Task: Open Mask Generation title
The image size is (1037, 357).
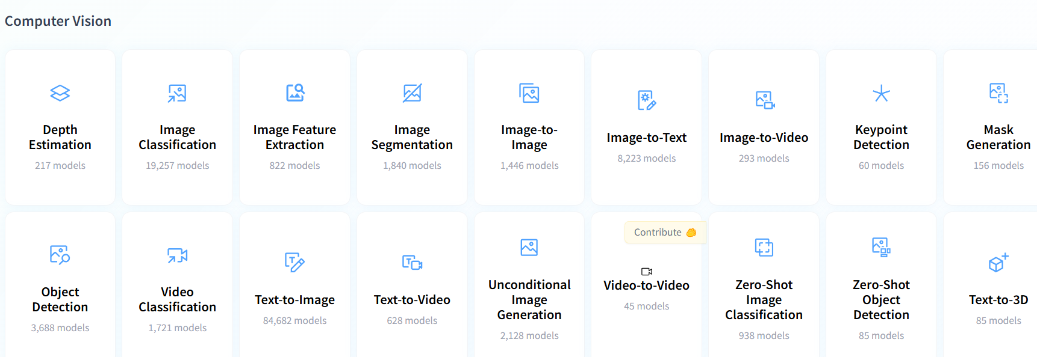Action: click(x=998, y=137)
